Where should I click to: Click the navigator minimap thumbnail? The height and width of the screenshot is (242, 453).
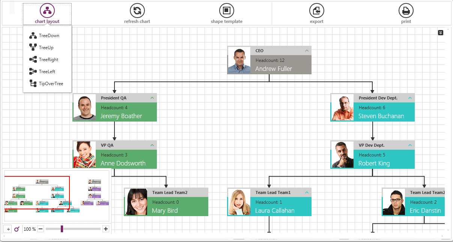56,195
